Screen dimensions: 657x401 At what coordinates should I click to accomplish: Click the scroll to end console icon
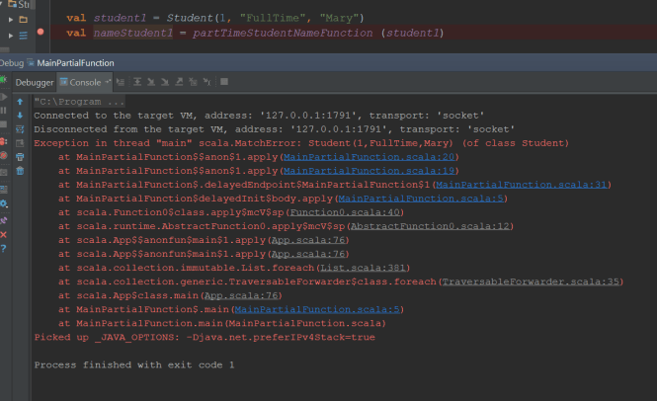click(20, 143)
